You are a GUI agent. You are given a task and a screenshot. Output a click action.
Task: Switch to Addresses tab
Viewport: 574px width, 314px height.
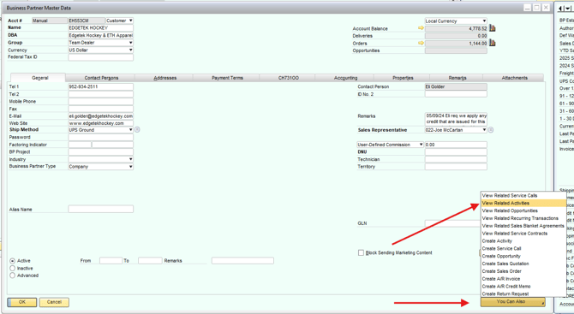click(164, 78)
